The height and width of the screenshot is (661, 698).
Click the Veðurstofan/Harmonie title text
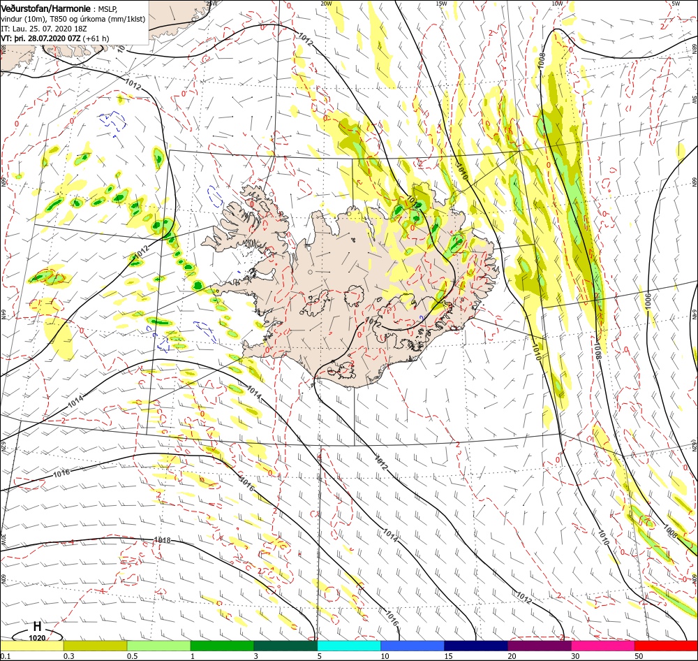[46, 8]
